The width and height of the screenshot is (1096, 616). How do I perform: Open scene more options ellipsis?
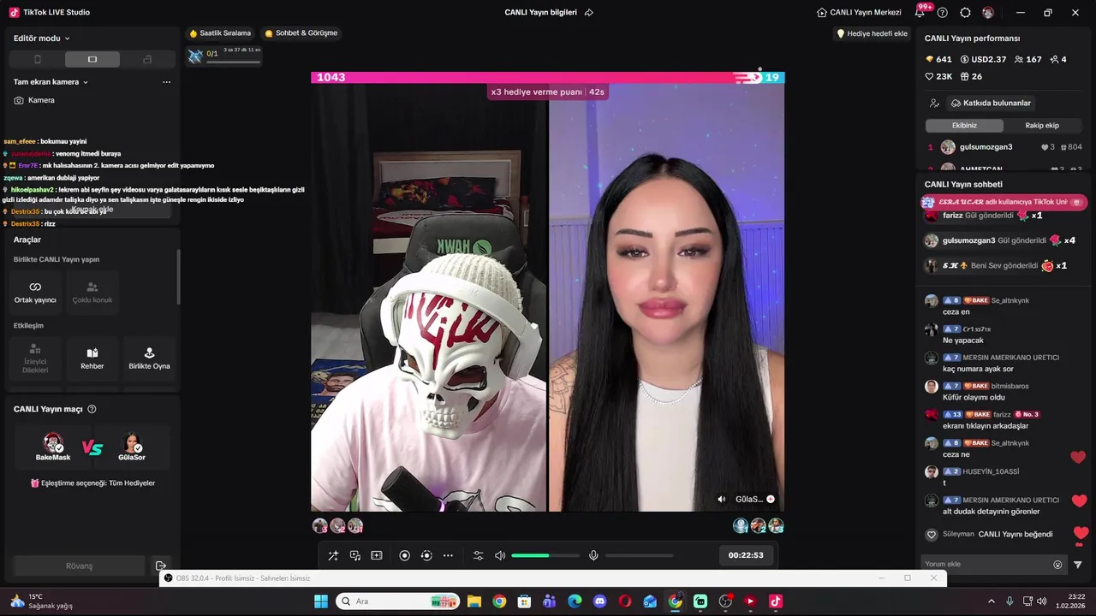[166, 82]
